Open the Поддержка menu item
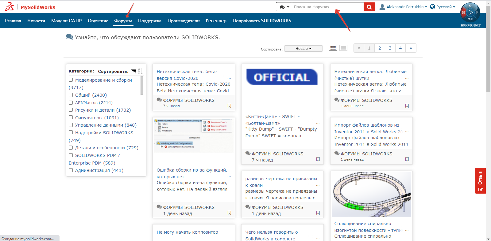The height and width of the screenshot is (241, 491). pos(149,21)
